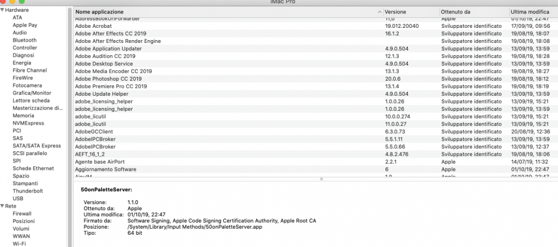Viewport: 558px width, 247px height.
Task: Open Memoria in the sidebar
Action: (23, 115)
